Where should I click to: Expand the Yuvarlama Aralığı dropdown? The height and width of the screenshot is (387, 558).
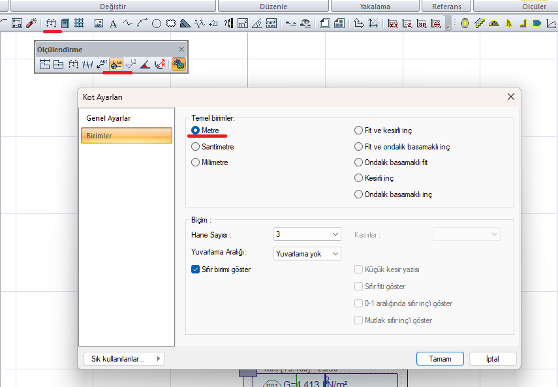tap(307, 253)
